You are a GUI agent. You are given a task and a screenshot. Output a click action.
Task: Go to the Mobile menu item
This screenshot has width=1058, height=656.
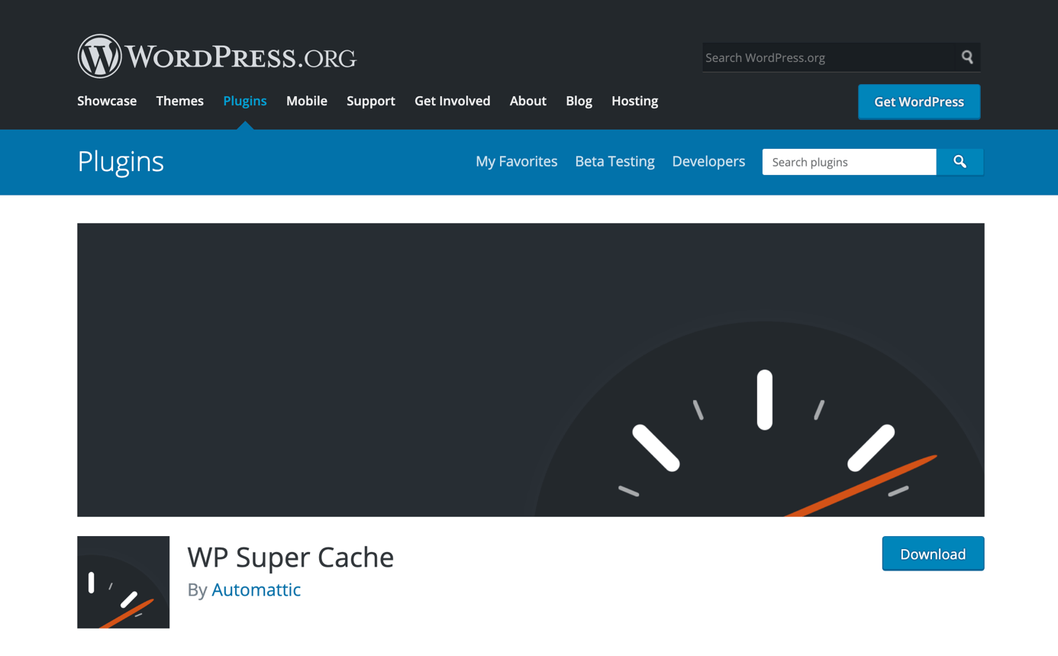coord(307,101)
